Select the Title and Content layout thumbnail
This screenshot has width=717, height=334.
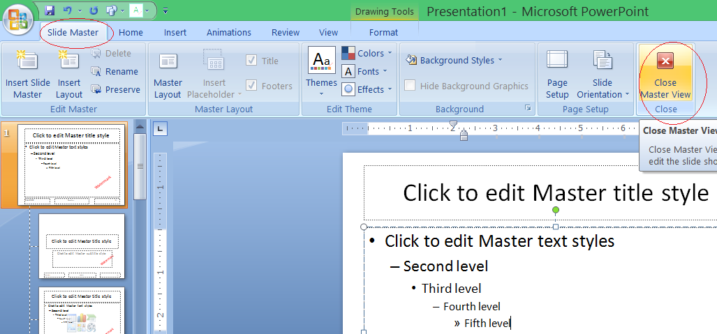pos(82,311)
